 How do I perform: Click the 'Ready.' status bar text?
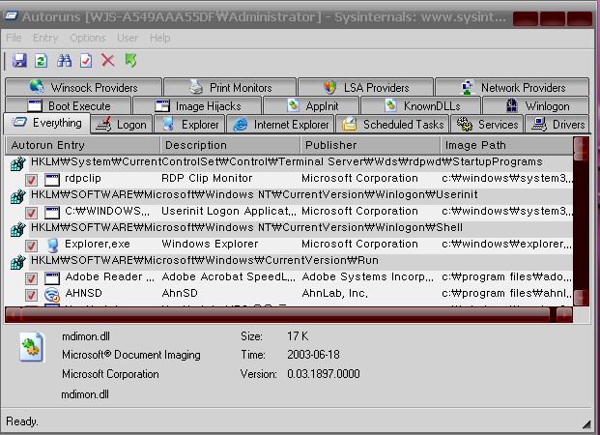pyautogui.click(x=22, y=421)
